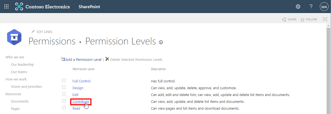Open Who we are navigation item

[15, 57]
